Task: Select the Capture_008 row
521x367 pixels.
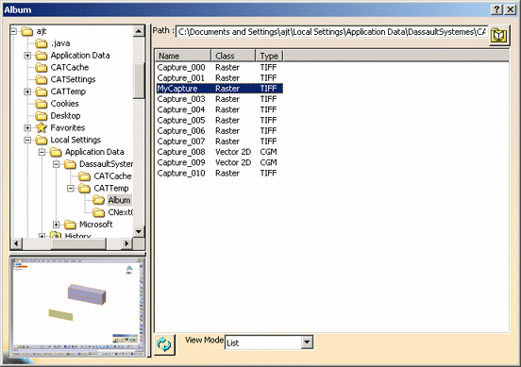Action: pos(219,152)
